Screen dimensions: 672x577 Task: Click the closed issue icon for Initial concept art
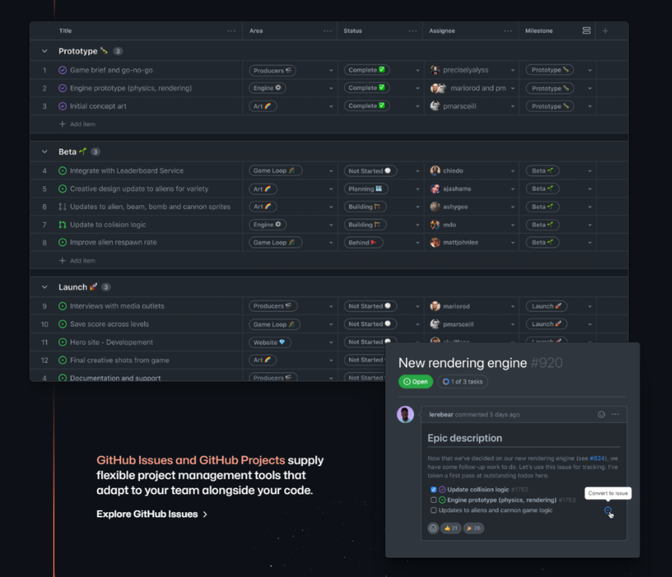(x=63, y=106)
